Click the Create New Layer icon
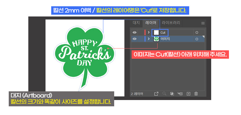This screenshot has height=115, width=241. click(189, 94)
